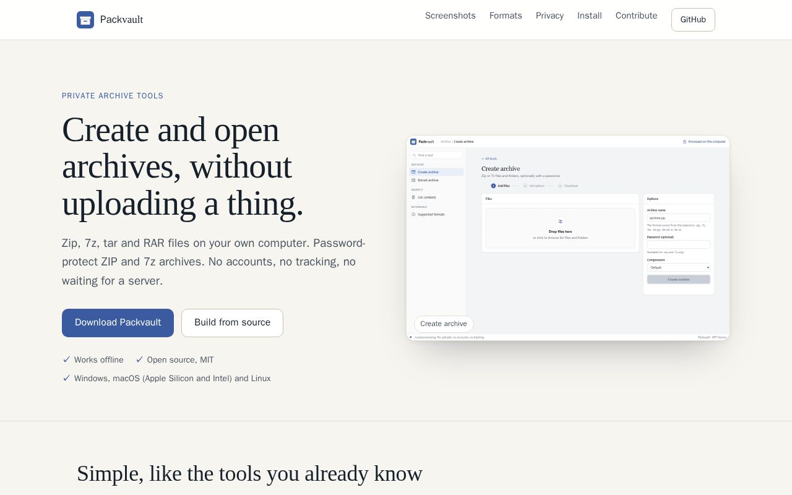
Task: Select the Create archive sidebar item in the preview
Action: point(436,172)
